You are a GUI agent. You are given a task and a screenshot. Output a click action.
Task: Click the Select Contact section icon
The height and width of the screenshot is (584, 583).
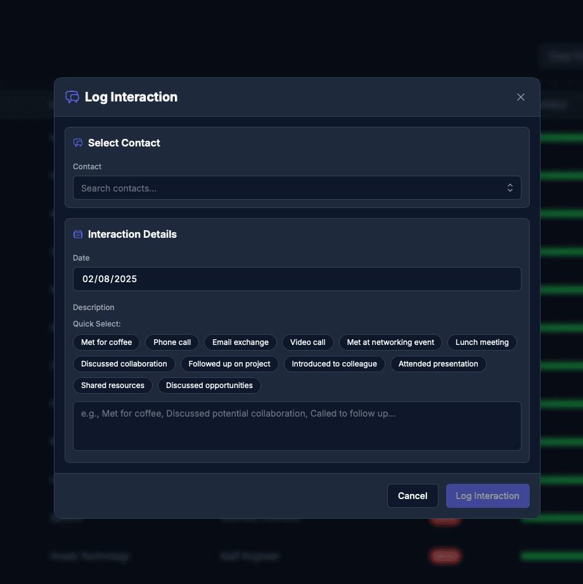click(x=78, y=143)
